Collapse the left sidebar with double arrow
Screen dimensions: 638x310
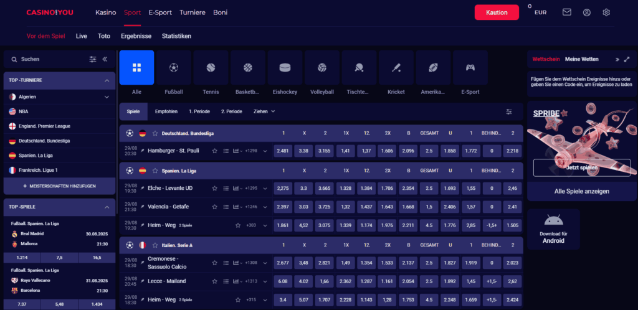tap(105, 59)
